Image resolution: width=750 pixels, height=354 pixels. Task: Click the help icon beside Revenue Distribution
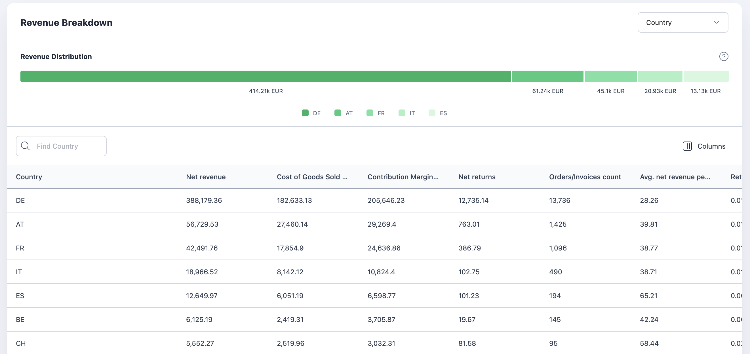[x=724, y=56]
